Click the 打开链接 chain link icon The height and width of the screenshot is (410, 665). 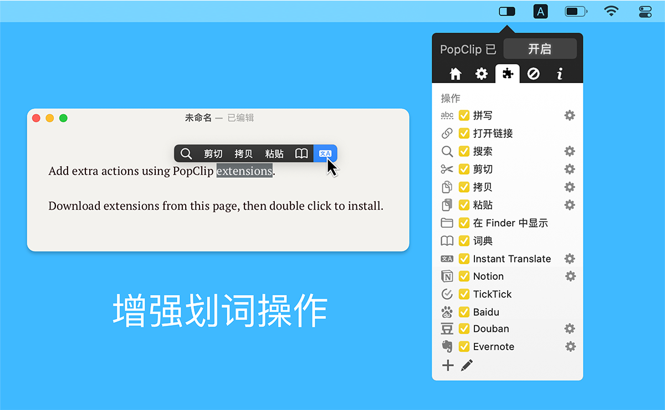point(447,133)
